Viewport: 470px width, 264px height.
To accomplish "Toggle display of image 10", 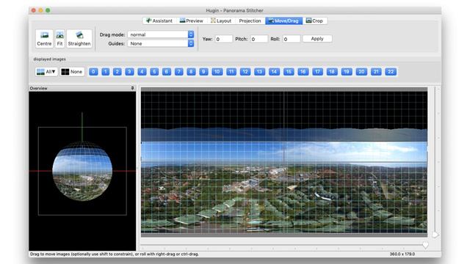I will [x=217, y=72].
